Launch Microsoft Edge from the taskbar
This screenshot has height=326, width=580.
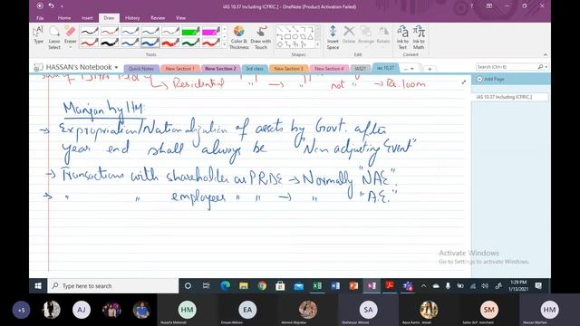pyautogui.click(x=225, y=286)
